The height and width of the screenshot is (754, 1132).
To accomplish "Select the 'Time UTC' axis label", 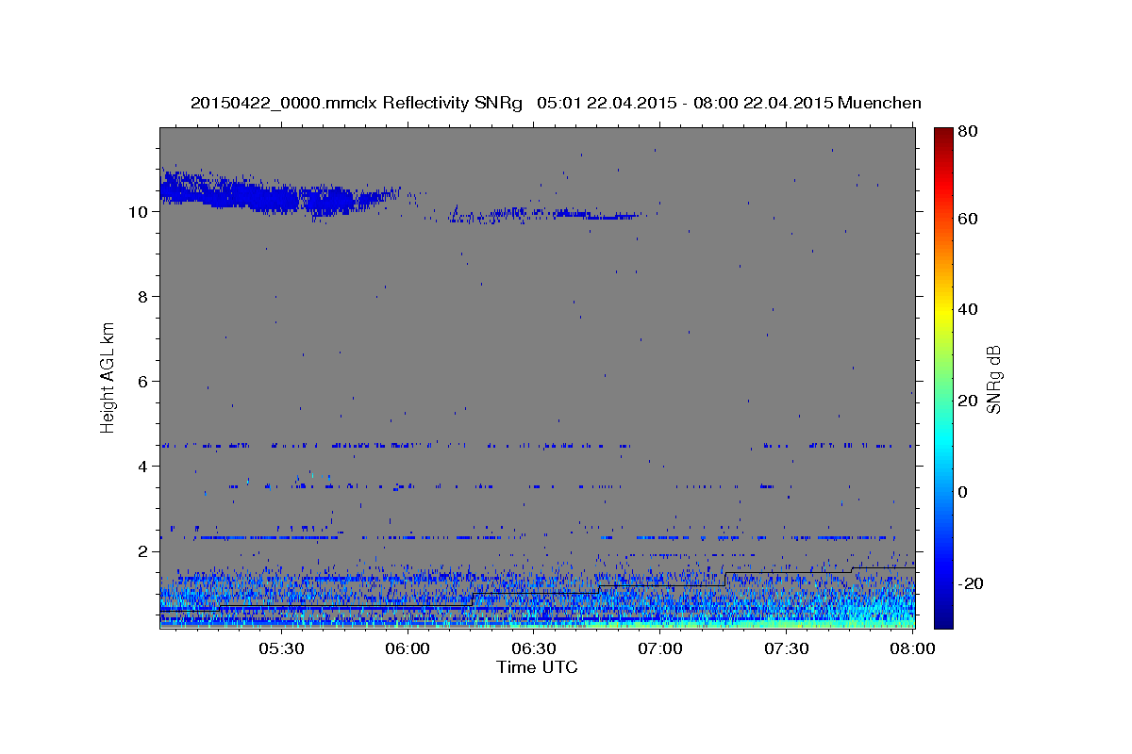I will pos(537,667).
